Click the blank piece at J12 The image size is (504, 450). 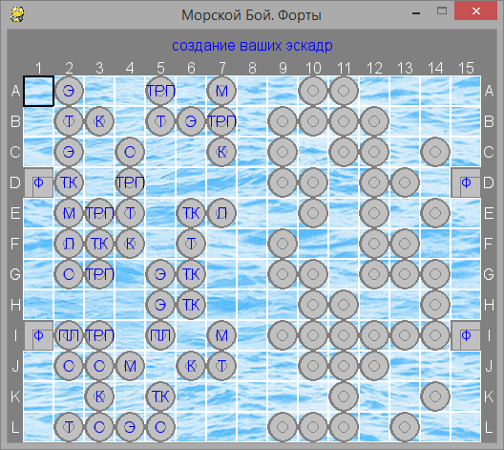pos(374,366)
